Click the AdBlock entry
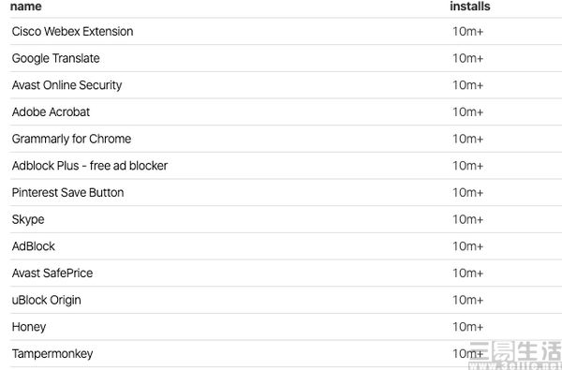Image resolution: width=562 pixels, height=370 pixels. [x=34, y=246]
